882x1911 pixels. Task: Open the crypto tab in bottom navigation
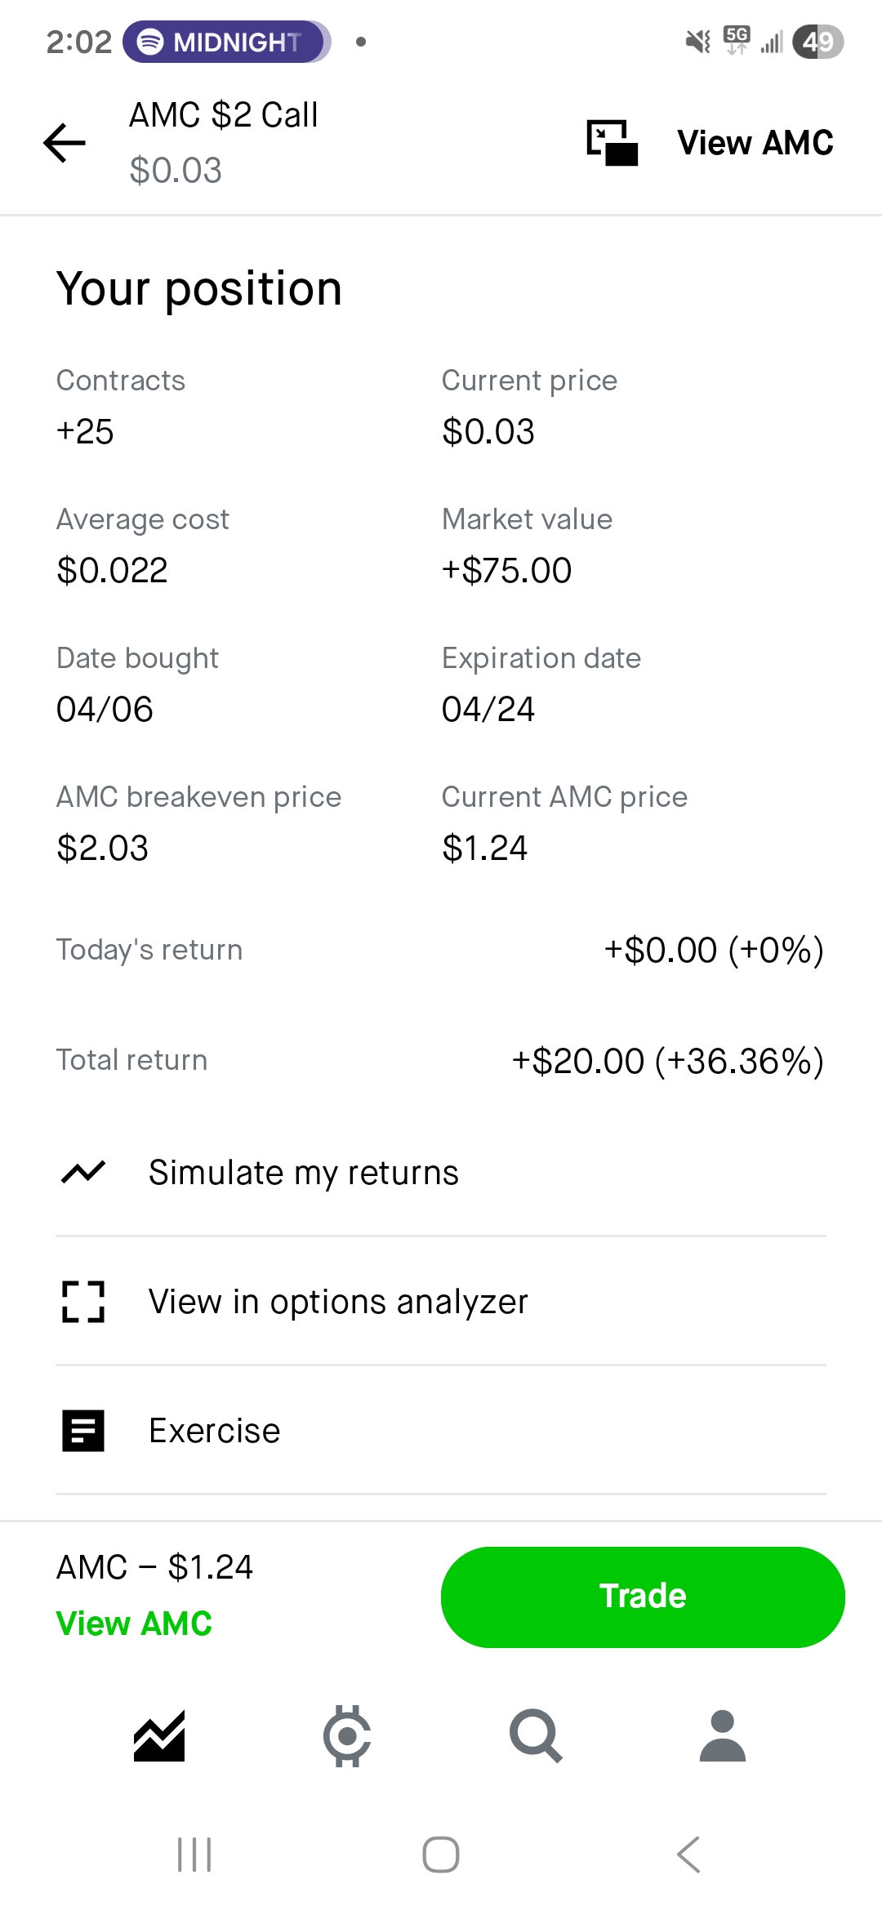pos(347,1735)
